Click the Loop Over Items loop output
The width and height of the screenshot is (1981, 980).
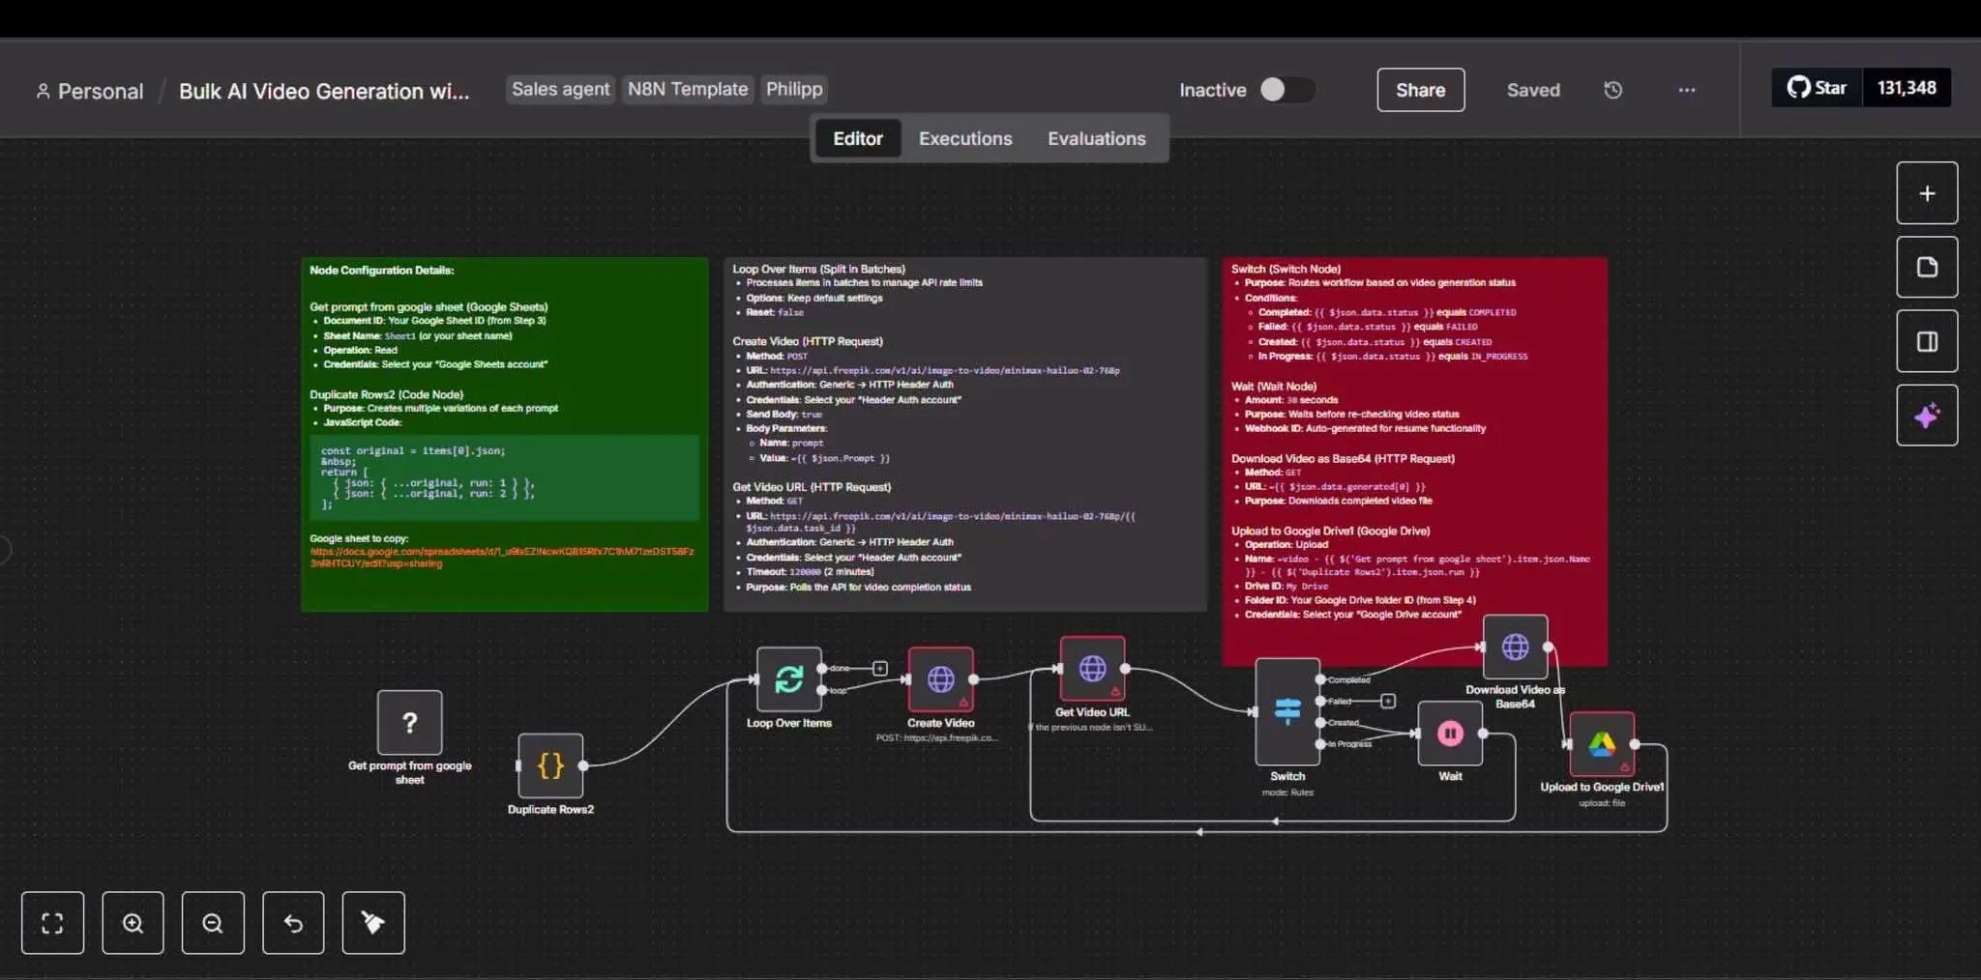821,690
